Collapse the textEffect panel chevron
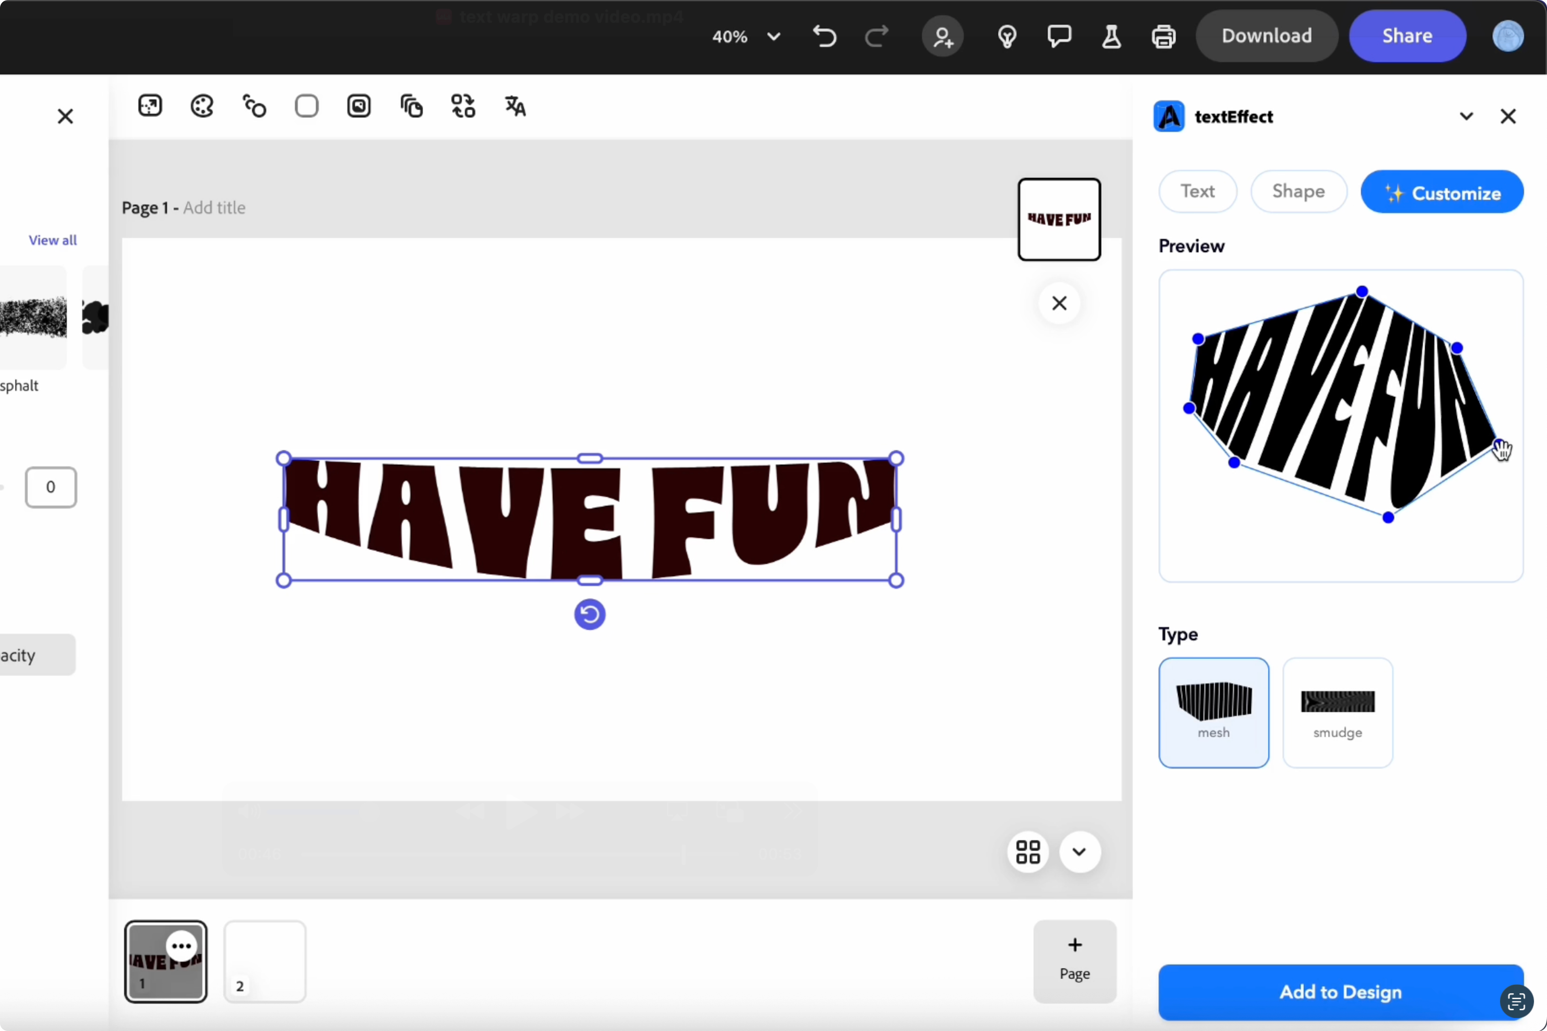The height and width of the screenshot is (1031, 1547). 1466,116
